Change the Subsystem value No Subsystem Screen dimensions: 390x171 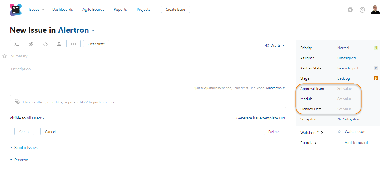[349, 119]
